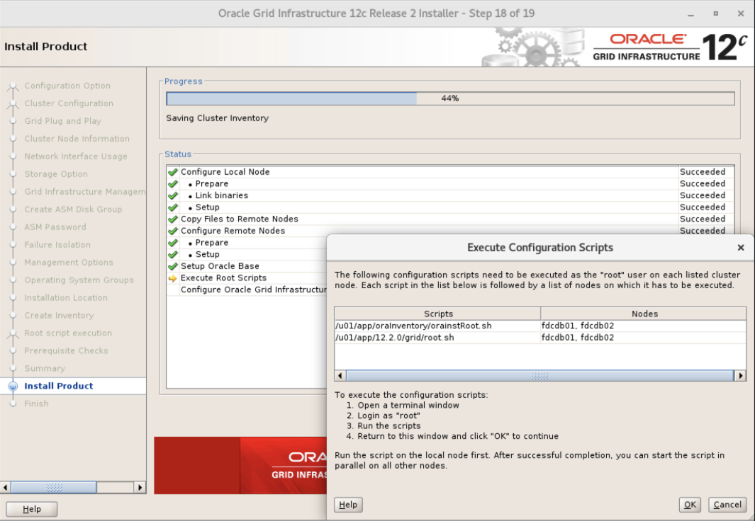This screenshot has width=755, height=521.
Task: Go to Cluster Node Information step
Action: 77,139
